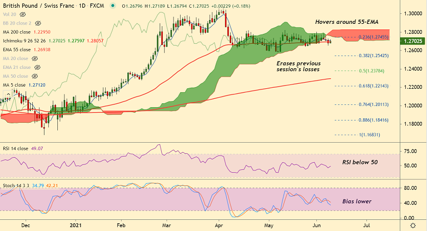Click the 'RSI below 50' annotation
The width and height of the screenshot is (427, 231).
coord(360,163)
